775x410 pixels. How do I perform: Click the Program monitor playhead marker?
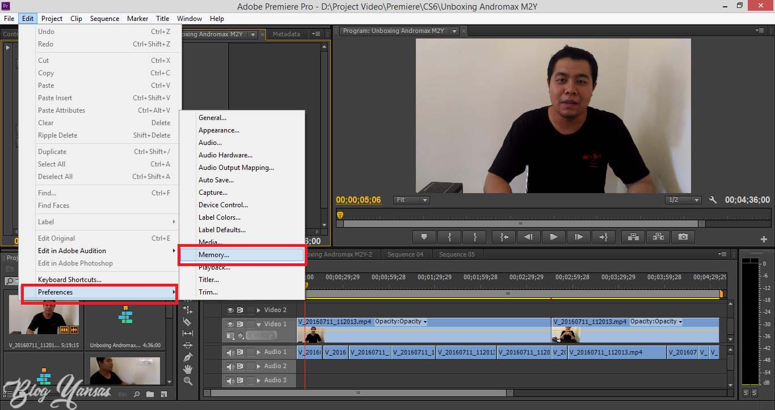point(340,215)
